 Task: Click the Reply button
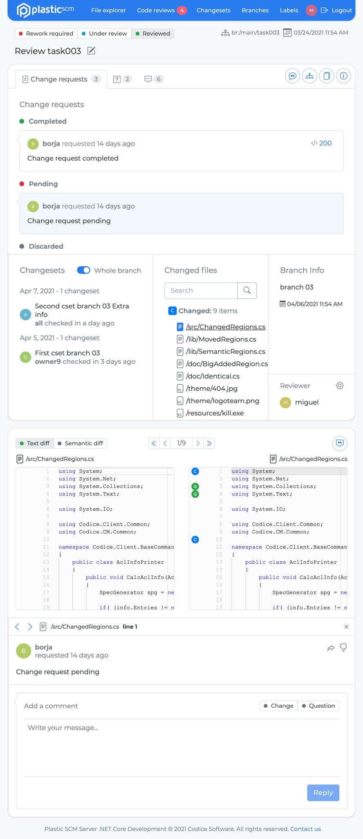click(x=323, y=793)
